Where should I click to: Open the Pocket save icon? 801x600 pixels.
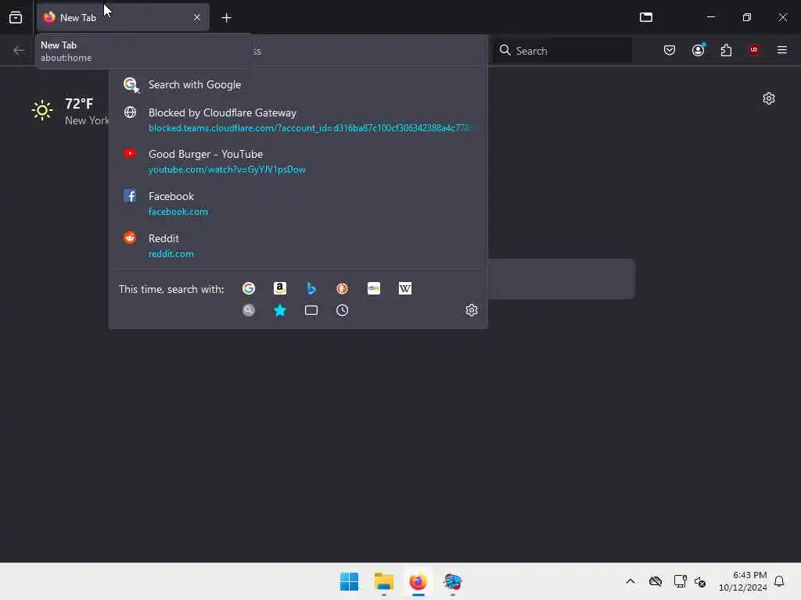[x=670, y=50]
